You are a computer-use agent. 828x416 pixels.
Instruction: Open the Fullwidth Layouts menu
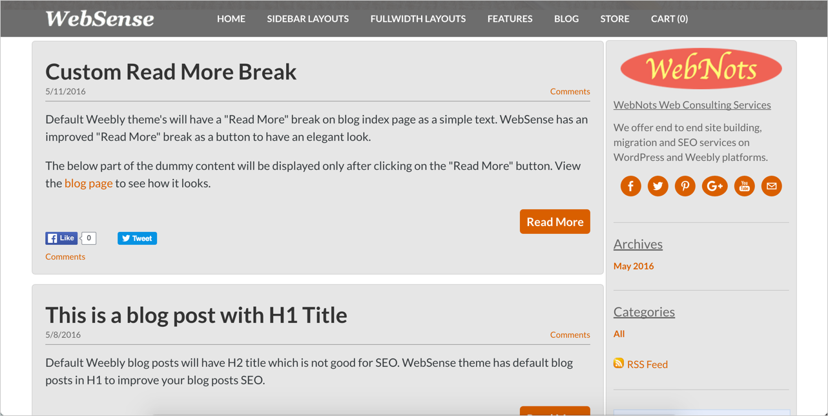tap(418, 19)
